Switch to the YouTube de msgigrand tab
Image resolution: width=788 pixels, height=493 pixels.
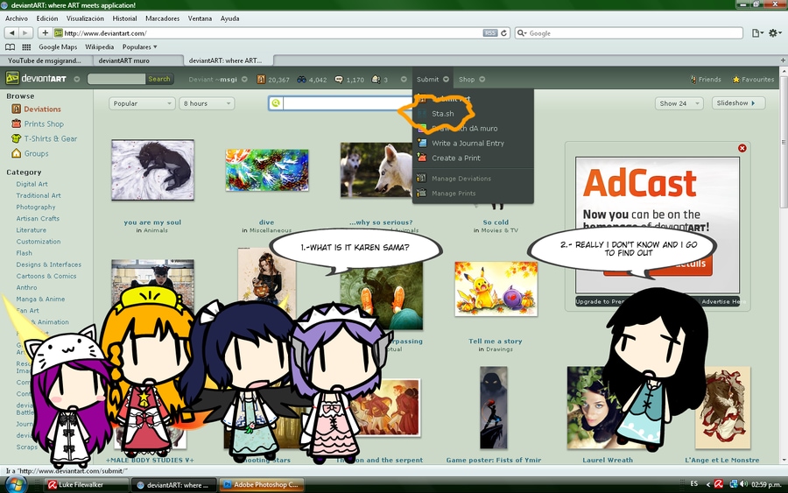(x=47, y=60)
